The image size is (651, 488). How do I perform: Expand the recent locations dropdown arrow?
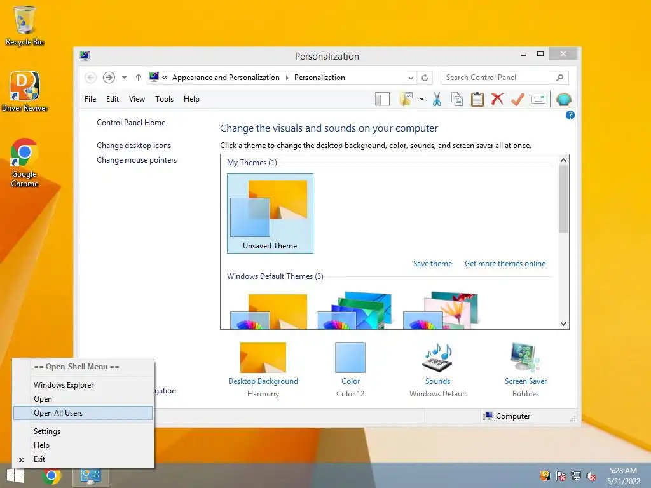tap(124, 78)
